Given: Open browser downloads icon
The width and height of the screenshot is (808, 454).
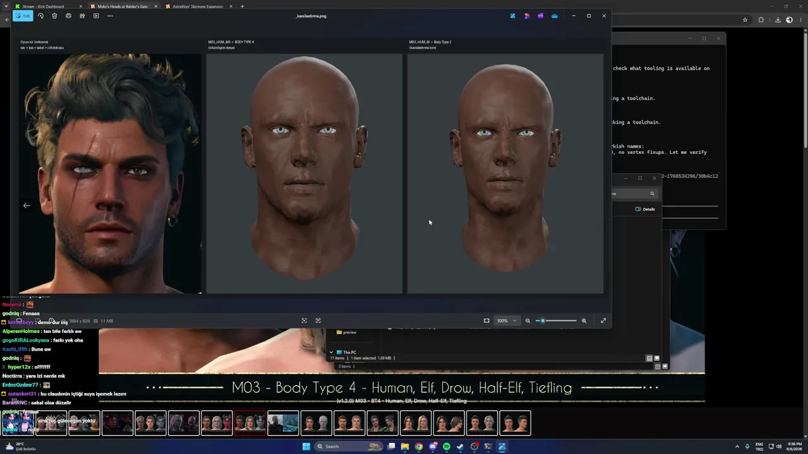Looking at the screenshot, I should (x=778, y=20).
